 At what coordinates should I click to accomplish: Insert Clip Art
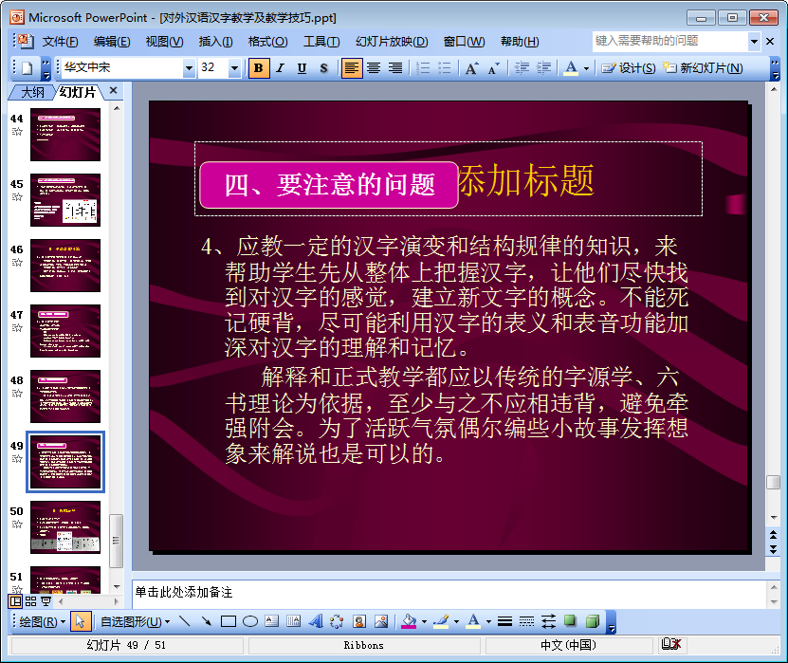(x=358, y=622)
